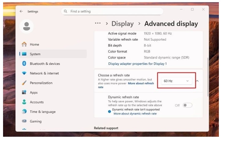This screenshot has height=141, width=225.
Task: Click the search magnifier icon
Action: click(66, 11)
